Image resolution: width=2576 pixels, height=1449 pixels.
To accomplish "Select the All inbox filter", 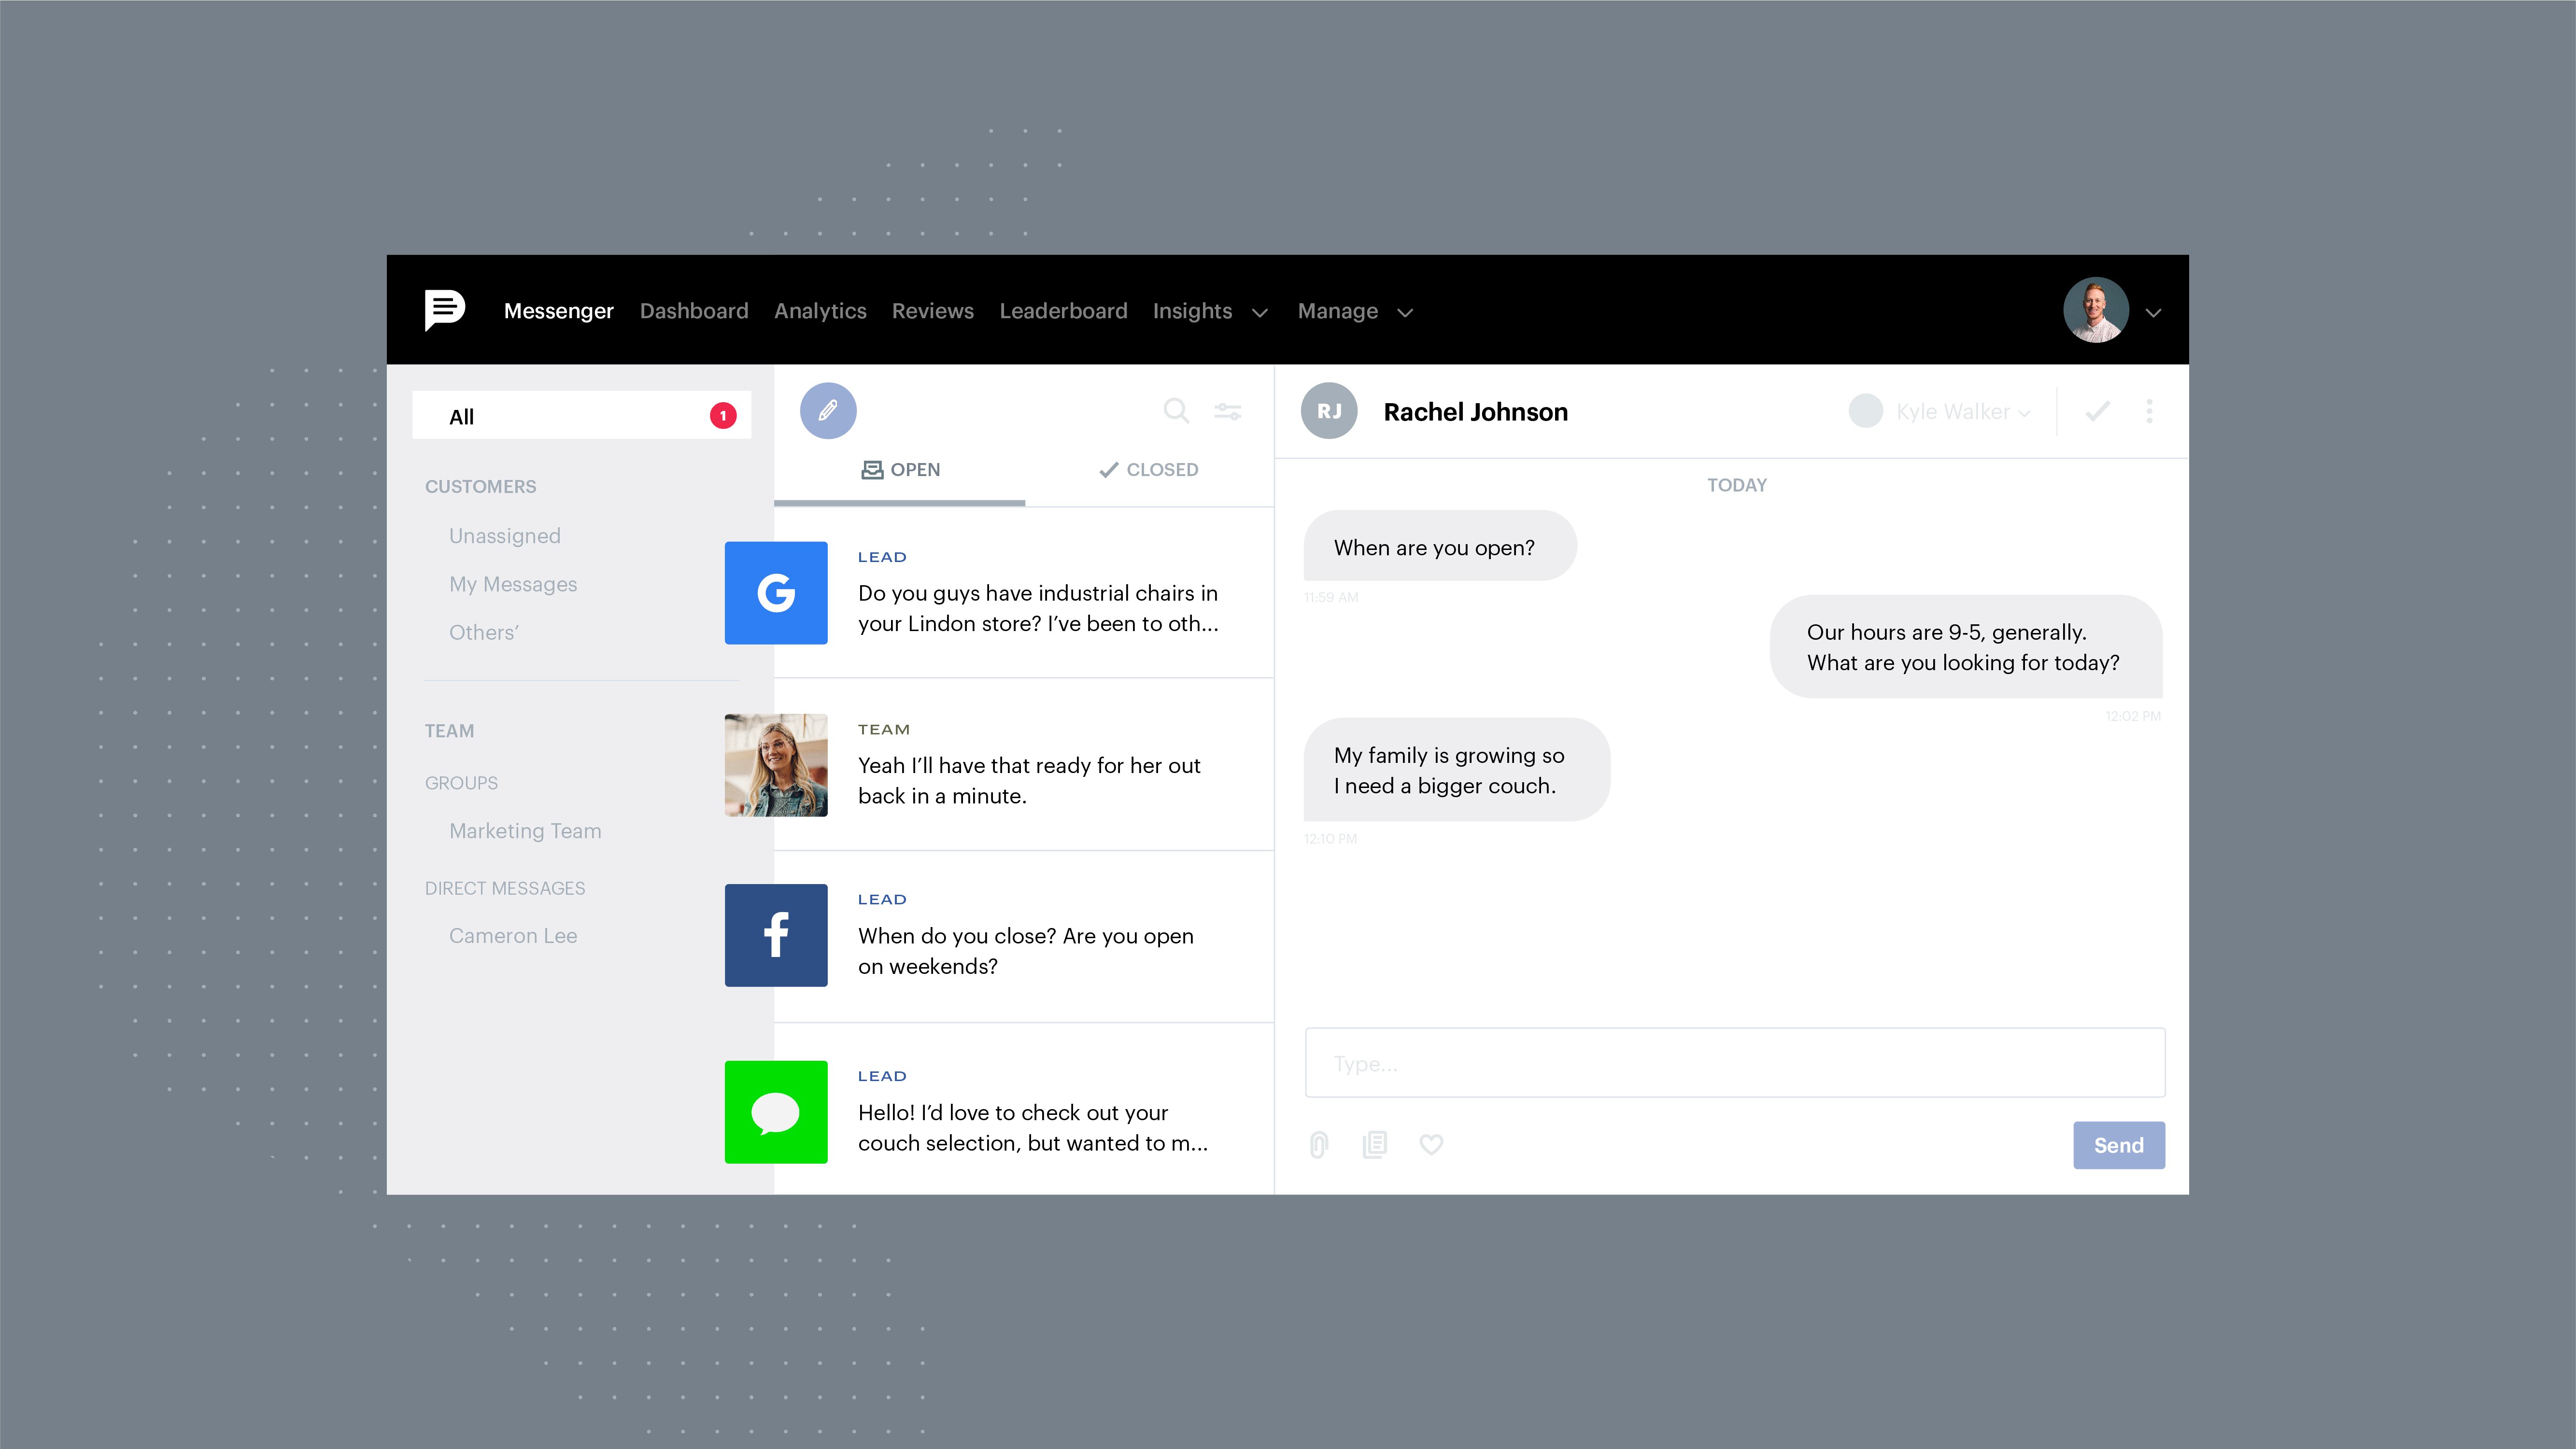I will (x=582, y=415).
